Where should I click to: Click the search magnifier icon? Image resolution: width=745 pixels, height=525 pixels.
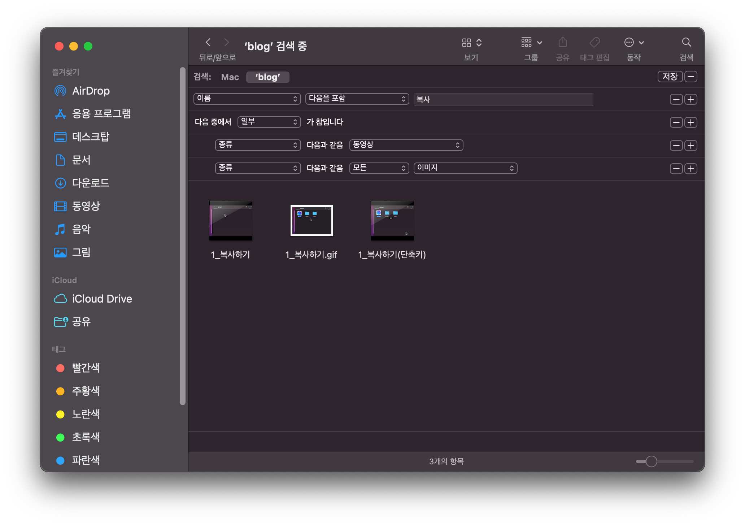[686, 43]
